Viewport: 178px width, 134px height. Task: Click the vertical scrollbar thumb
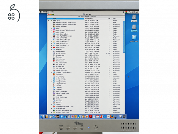coord(124,37)
